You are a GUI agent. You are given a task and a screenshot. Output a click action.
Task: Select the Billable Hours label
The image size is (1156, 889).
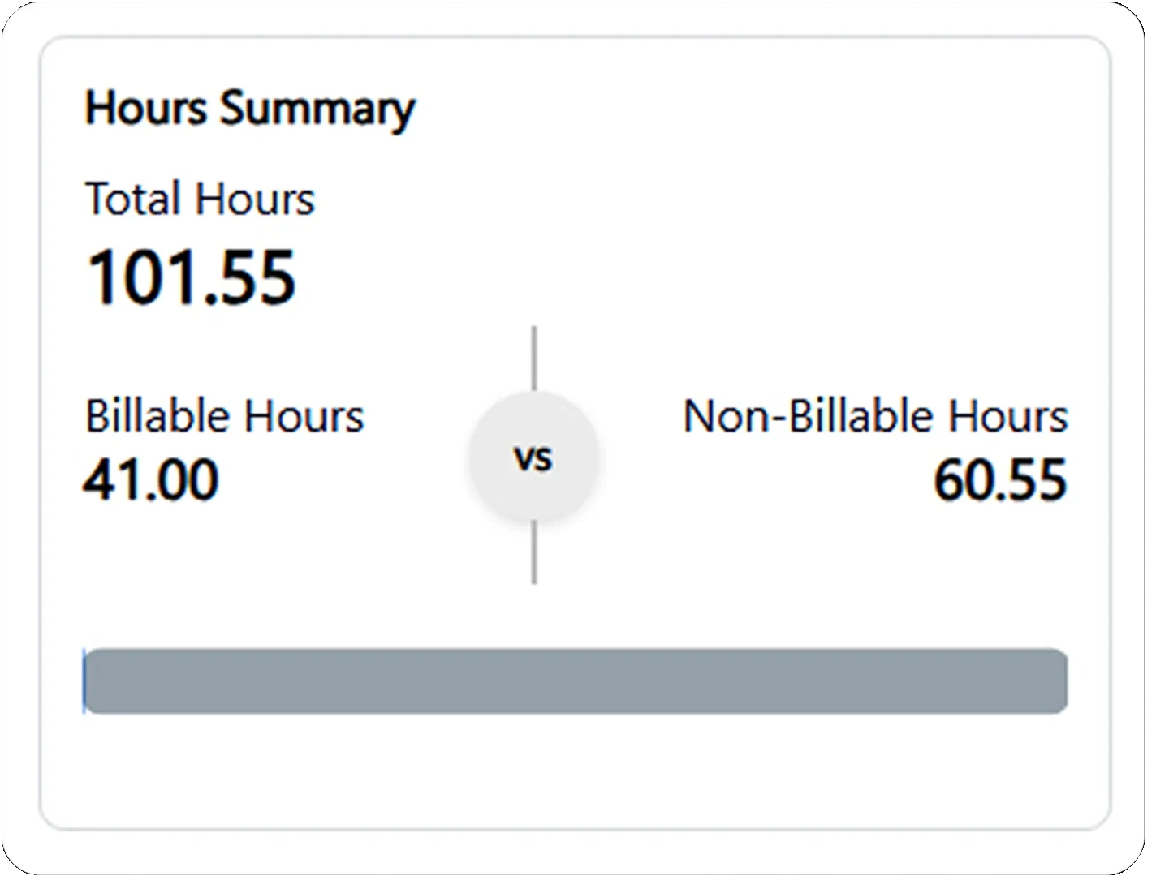click(225, 416)
